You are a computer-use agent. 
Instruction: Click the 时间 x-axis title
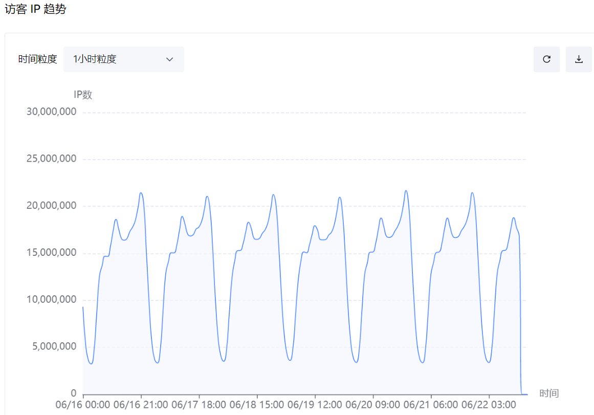(x=549, y=394)
